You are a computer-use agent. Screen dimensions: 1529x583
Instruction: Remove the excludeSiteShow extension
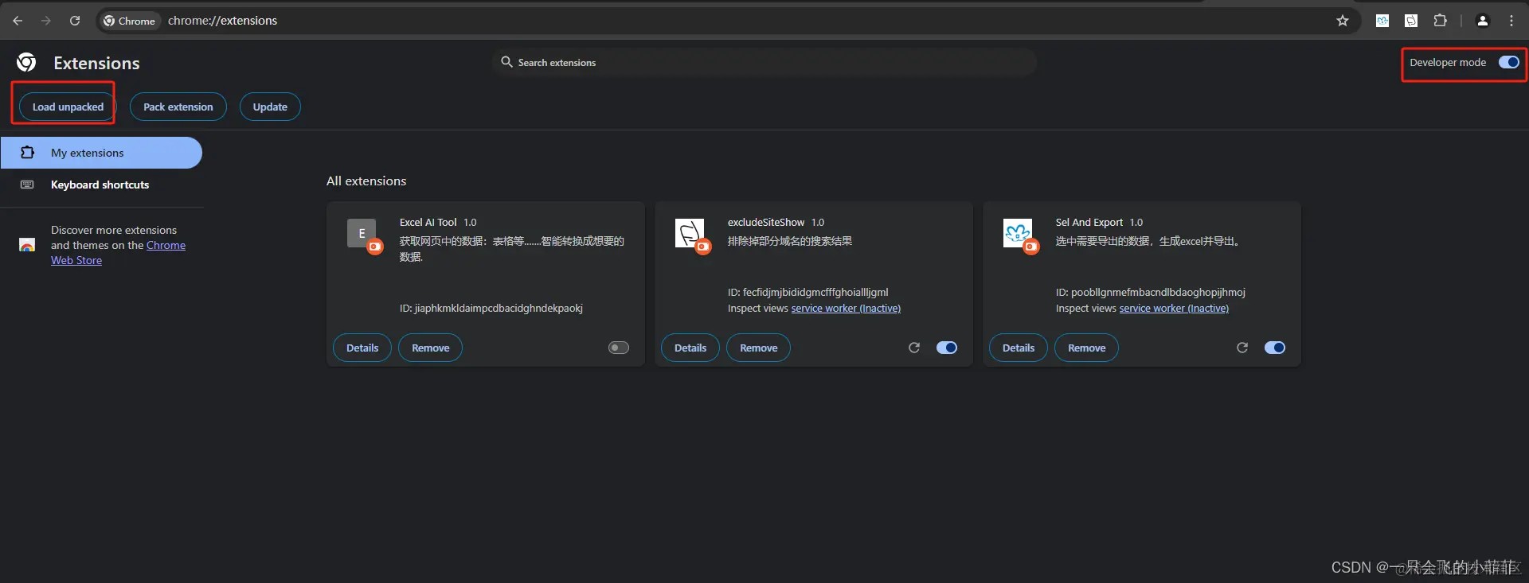[759, 348]
